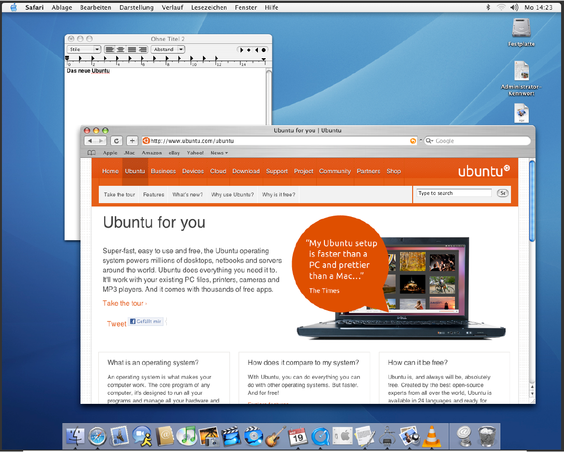This screenshot has height=452, width=564.
Task: Click Safari back arrow button
Action: pos(90,141)
